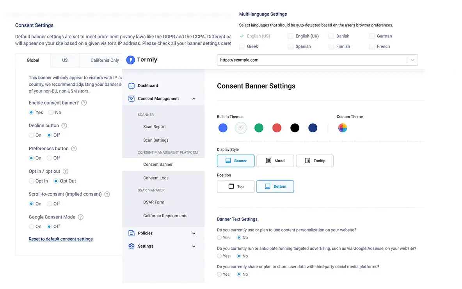The height and width of the screenshot is (289, 462).
Task: Choose the red built-in theme
Action: (x=277, y=128)
